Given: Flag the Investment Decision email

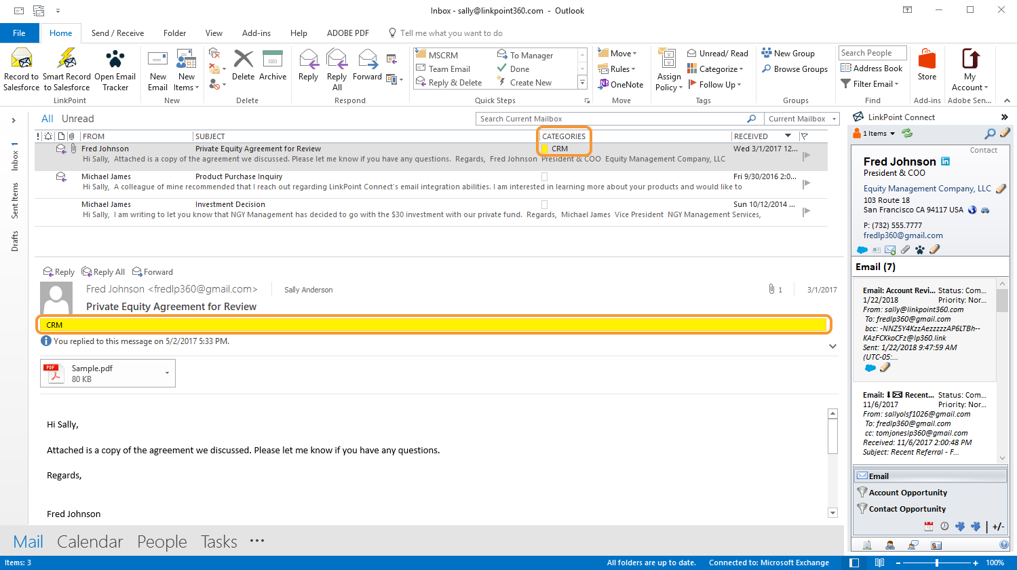Looking at the screenshot, I should coord(807,211).
